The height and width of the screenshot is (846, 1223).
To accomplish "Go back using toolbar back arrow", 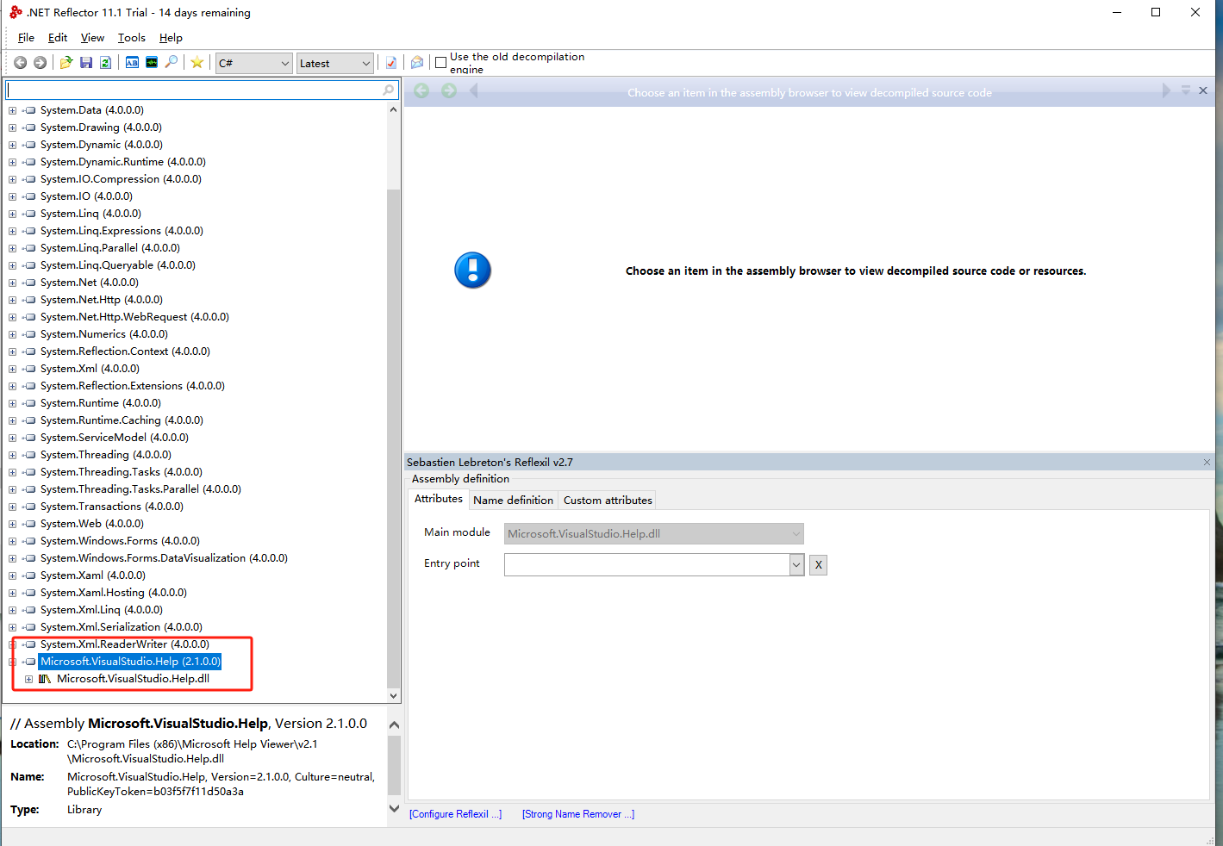I will point(20,63).
